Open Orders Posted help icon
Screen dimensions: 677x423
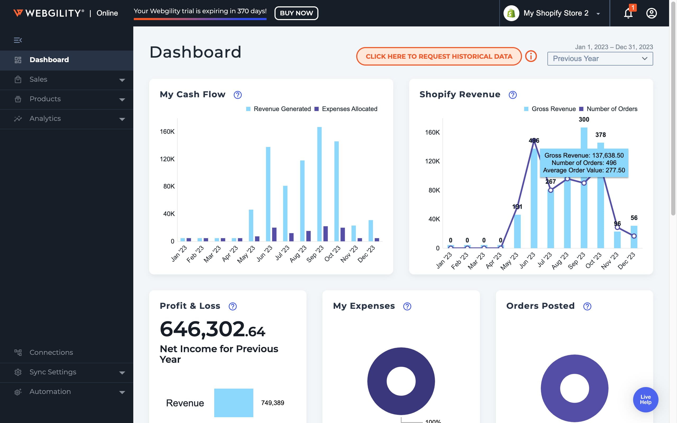coord(587,306)
